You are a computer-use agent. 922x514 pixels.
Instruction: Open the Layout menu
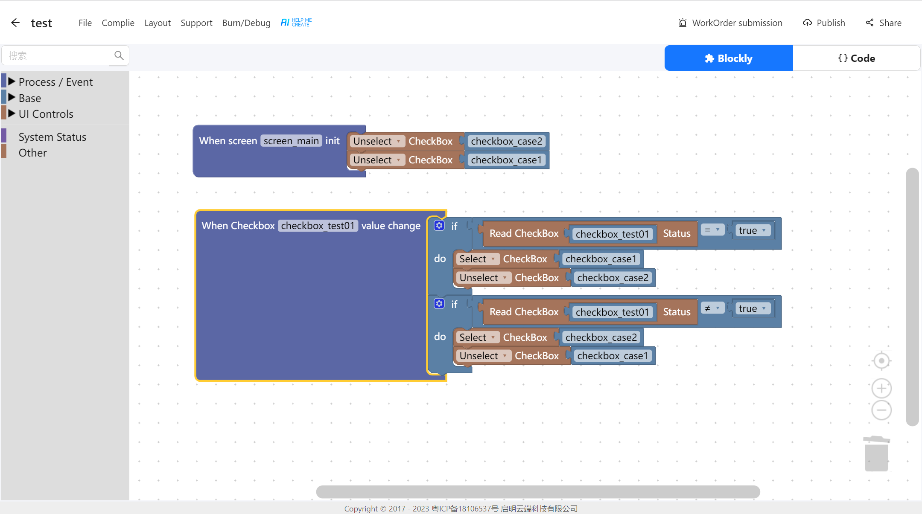tap(158, 23)
